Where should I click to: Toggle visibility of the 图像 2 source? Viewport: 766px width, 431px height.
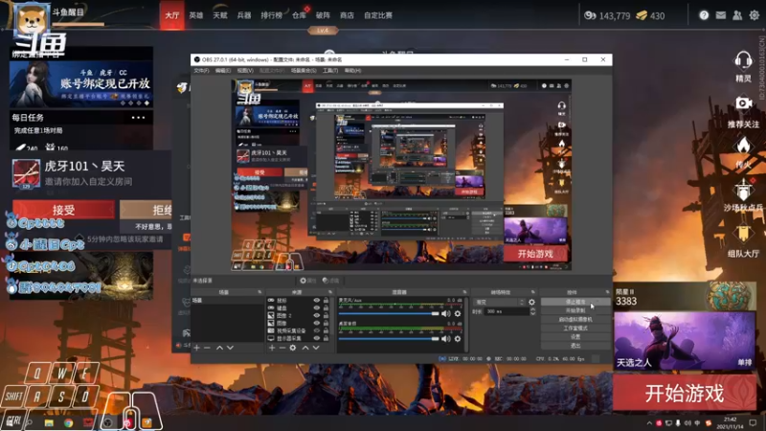click(x=317, y=316)
